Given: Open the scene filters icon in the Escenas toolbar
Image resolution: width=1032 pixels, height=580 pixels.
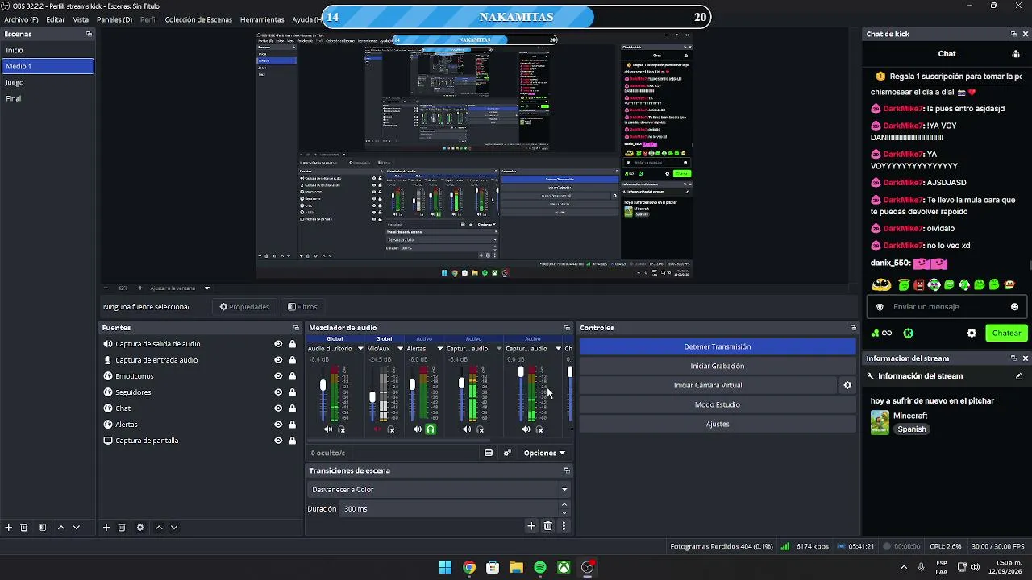Looking at the screenshot, I should (x=42, y=528).
